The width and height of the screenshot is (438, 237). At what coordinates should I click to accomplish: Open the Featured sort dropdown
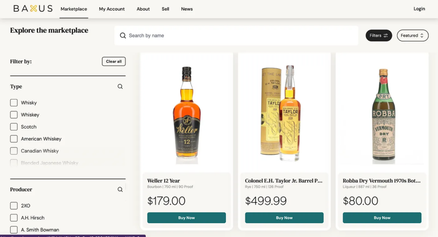pyautogui.click(x=412, y=36)
